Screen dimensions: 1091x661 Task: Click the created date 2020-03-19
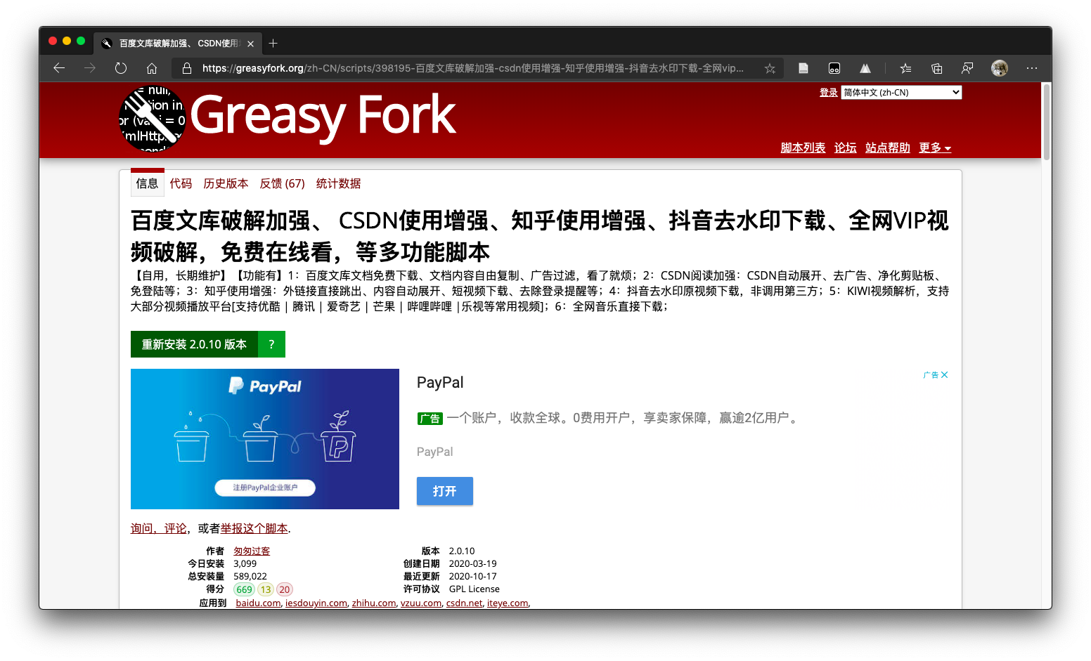473,564
